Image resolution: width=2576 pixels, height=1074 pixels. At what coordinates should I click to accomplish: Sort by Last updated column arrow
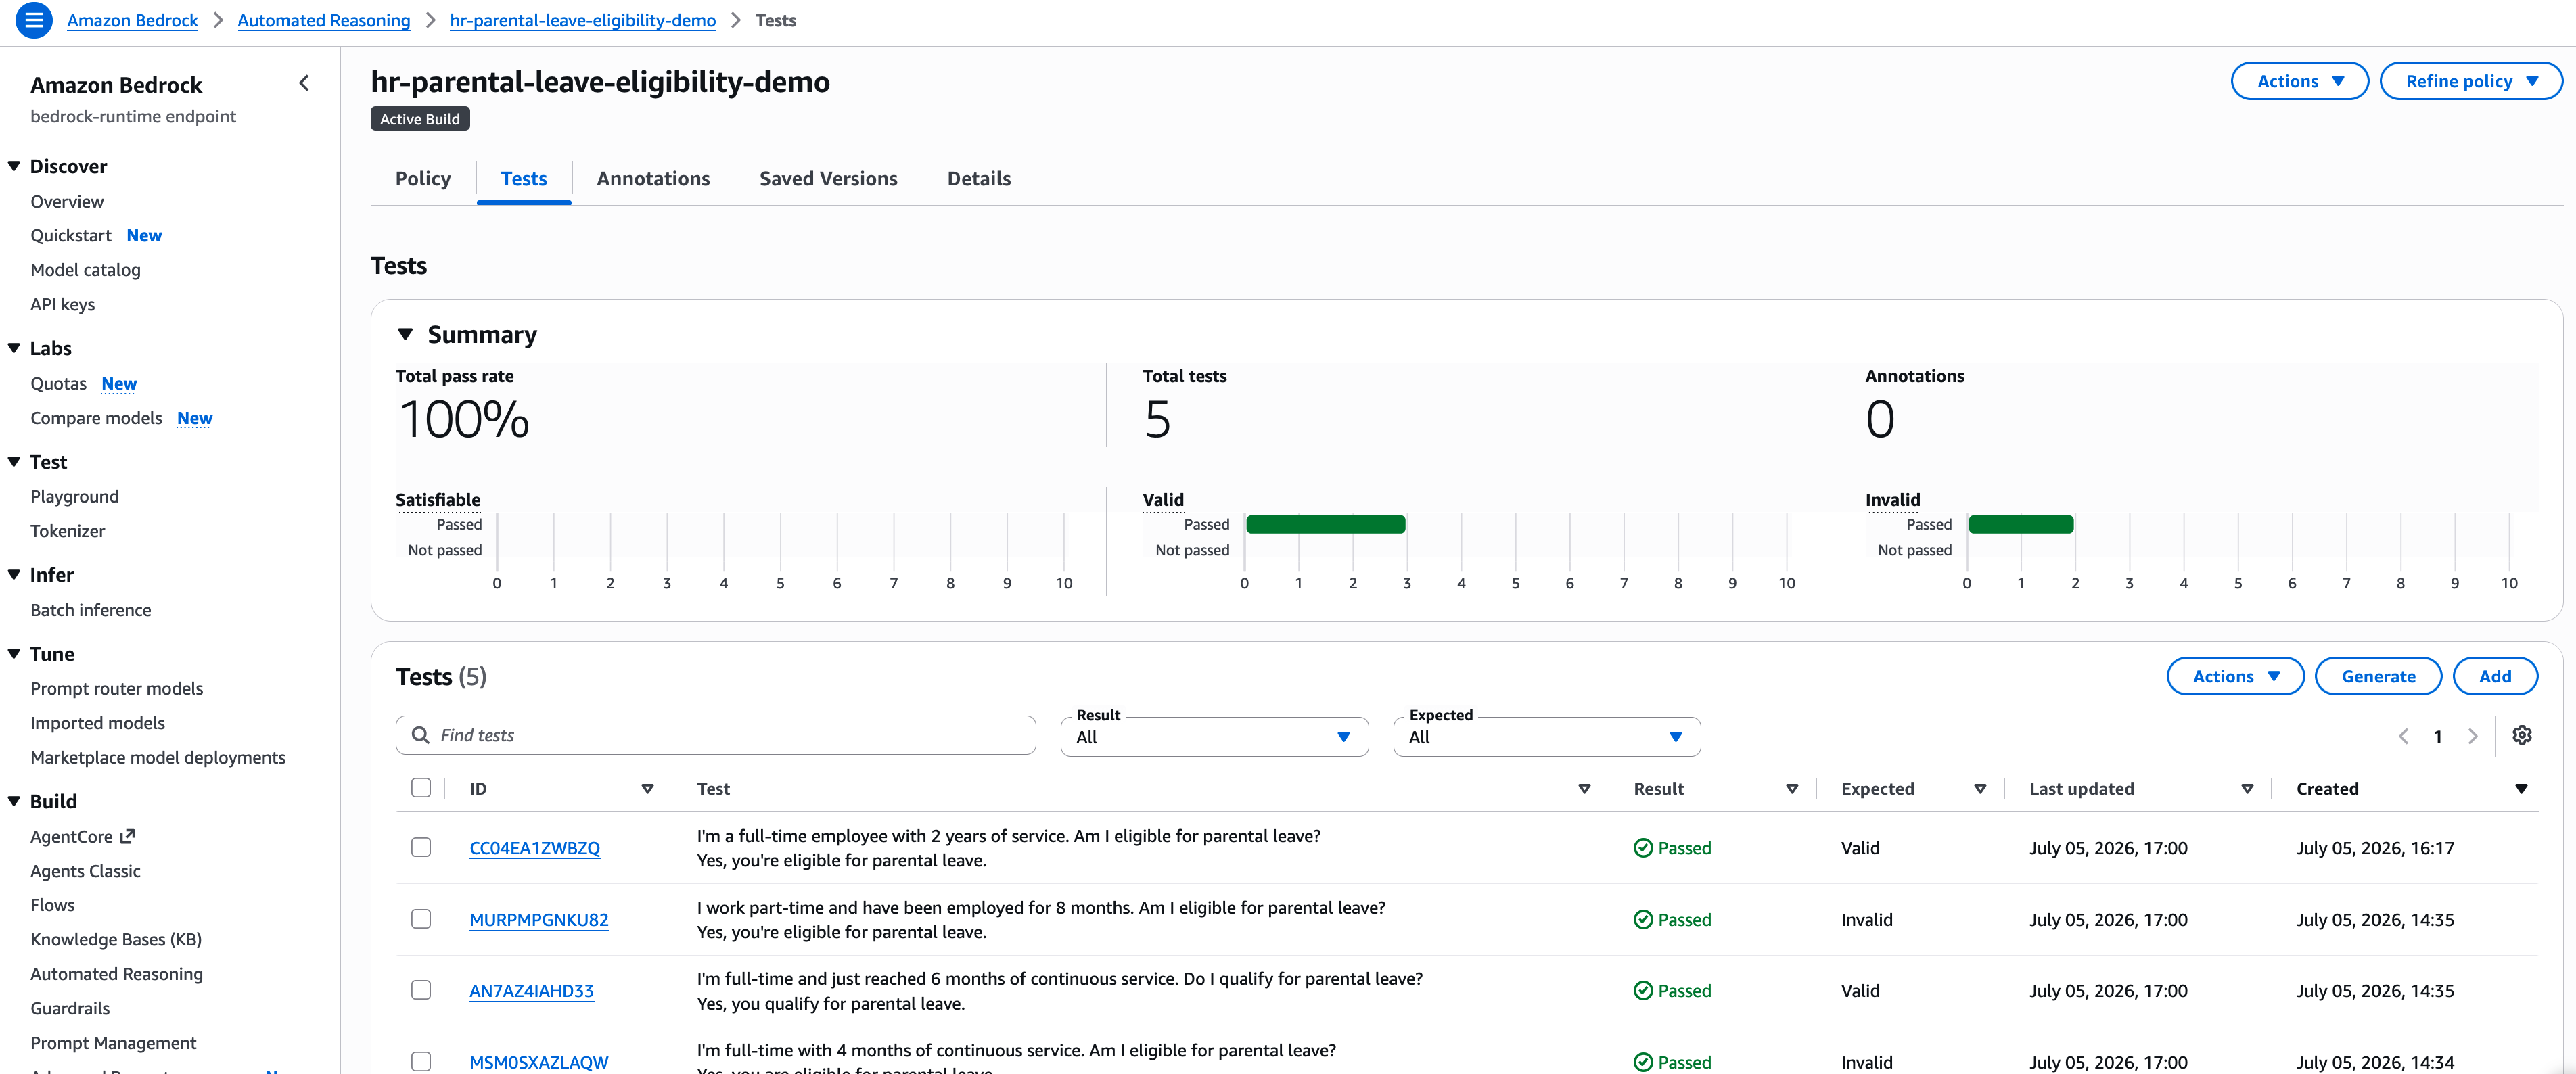[x=2247, y=789]
